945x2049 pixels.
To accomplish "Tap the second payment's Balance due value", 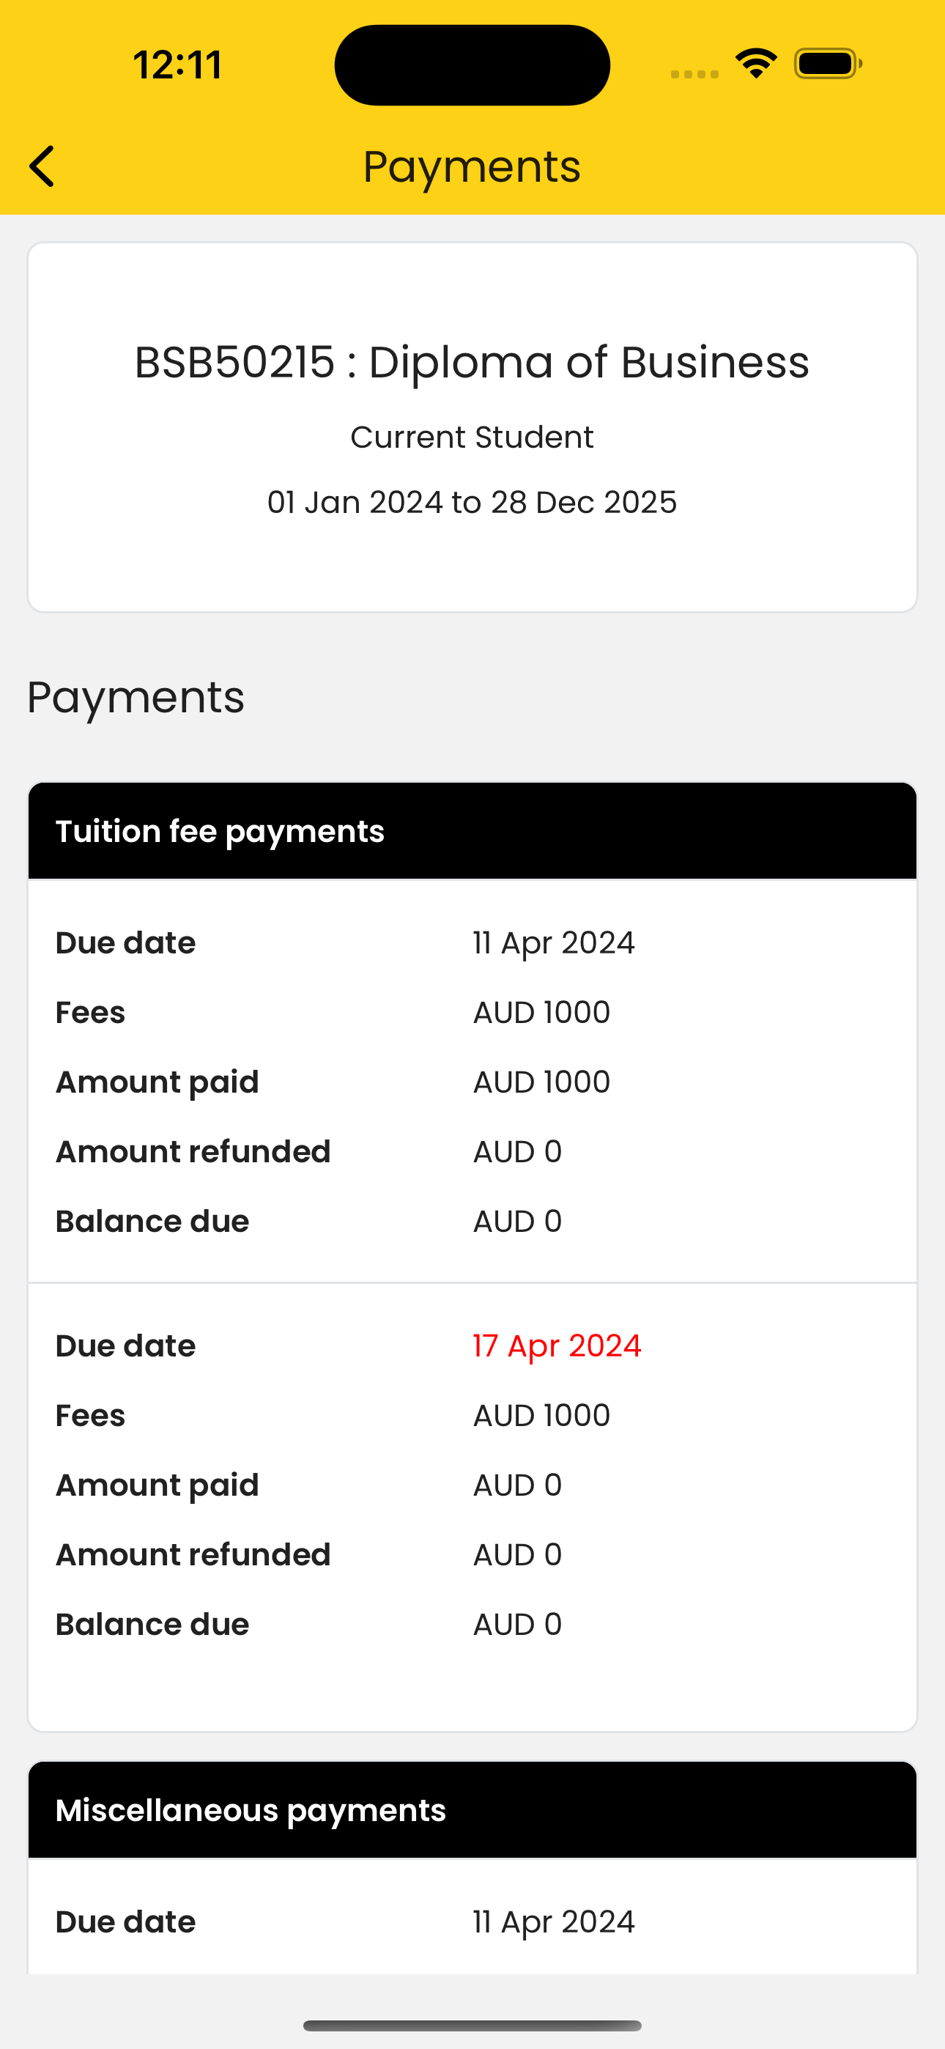I will (518, 1624).
